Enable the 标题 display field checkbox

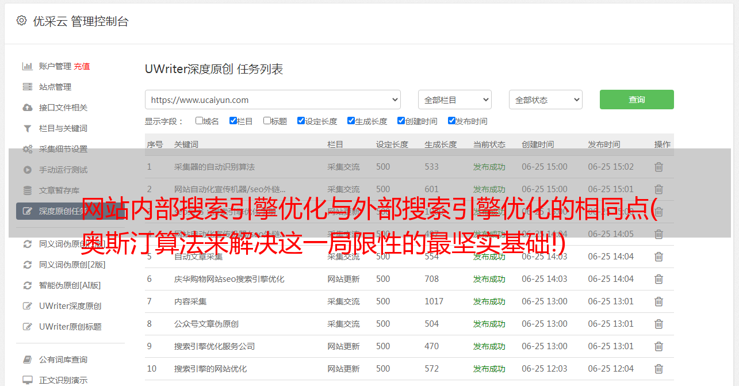click(267, 121)
